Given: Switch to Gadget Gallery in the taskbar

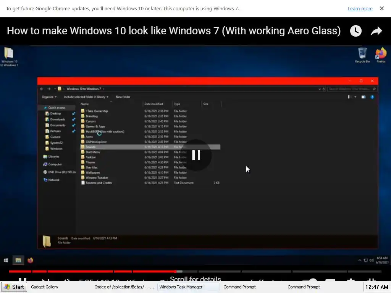Looking at the screenshot, I should (45, 287).
